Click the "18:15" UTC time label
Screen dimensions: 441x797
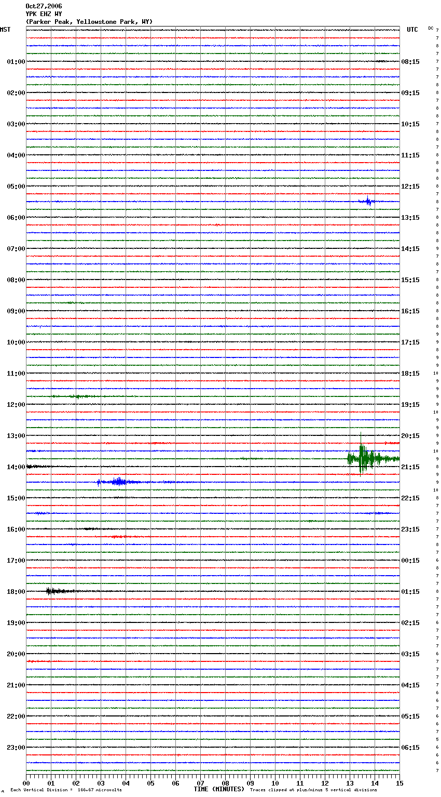410,374
